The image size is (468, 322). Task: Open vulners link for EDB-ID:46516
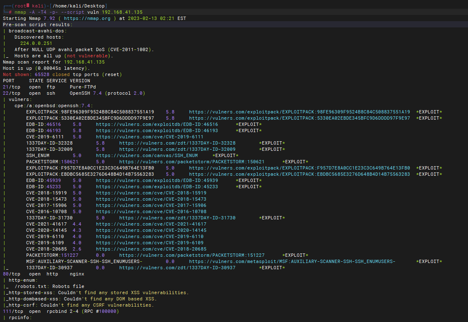coord(157,125)
